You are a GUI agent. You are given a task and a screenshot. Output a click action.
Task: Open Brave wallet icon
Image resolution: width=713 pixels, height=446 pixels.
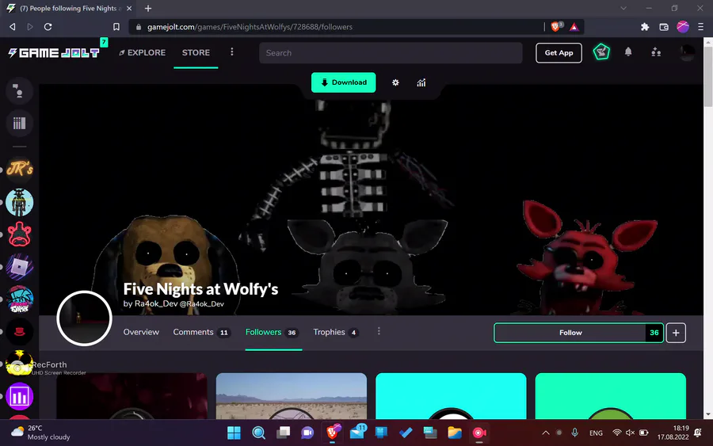tap(664, 27)
